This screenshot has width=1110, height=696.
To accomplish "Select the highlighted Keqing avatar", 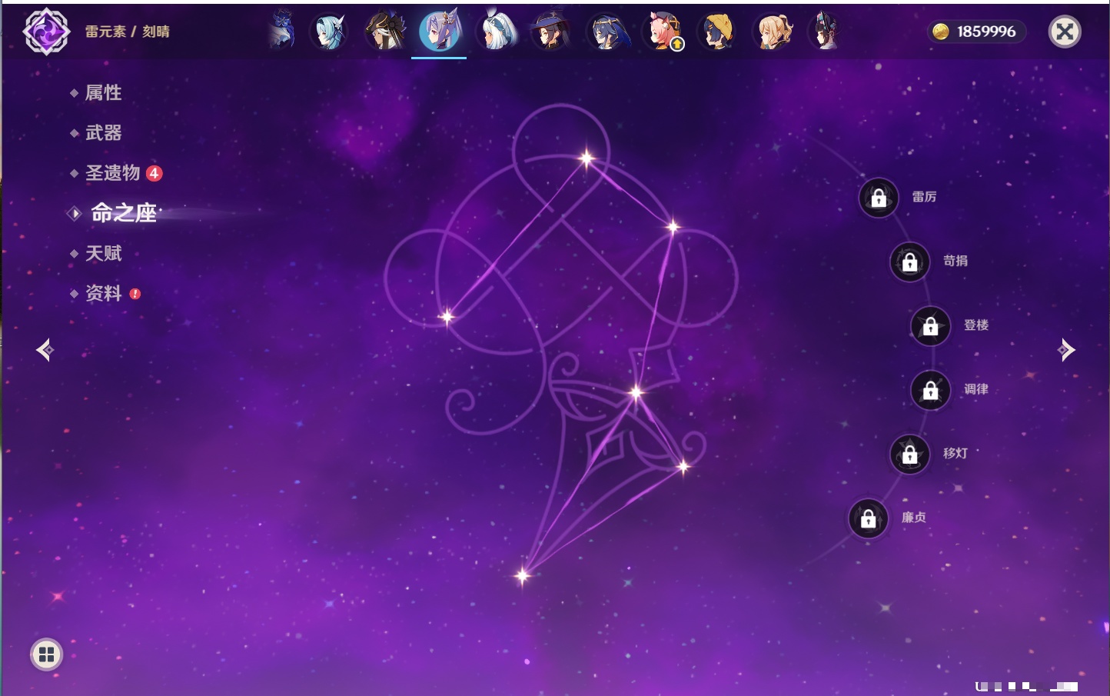I will click(x=440, y=31).
